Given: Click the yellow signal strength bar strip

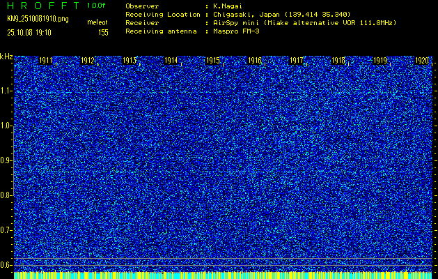Looking at the screenshot, I should tap(223, 275).
